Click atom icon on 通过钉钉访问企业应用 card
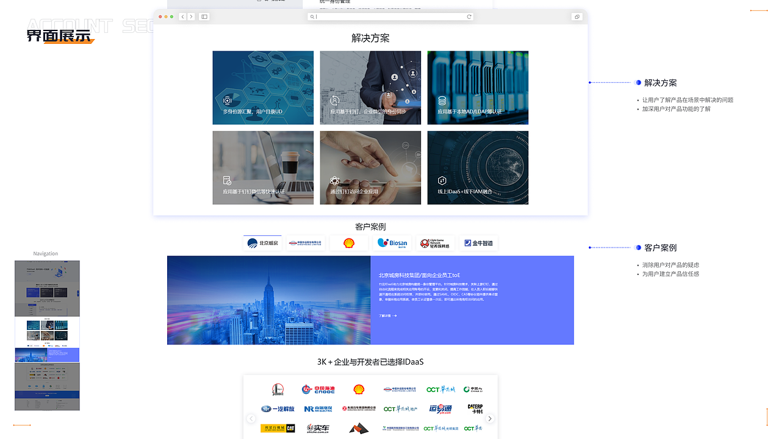The width and height of the screenshot is (781, 439). (x=334, y=180)
